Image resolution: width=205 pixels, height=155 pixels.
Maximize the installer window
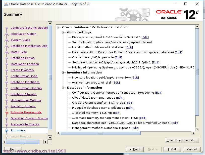[185, 4]
